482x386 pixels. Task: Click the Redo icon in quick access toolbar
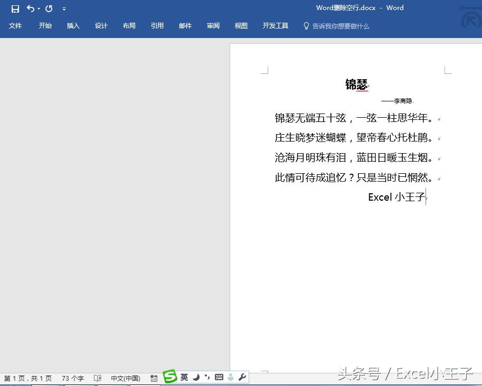click(x=49, y=8)
